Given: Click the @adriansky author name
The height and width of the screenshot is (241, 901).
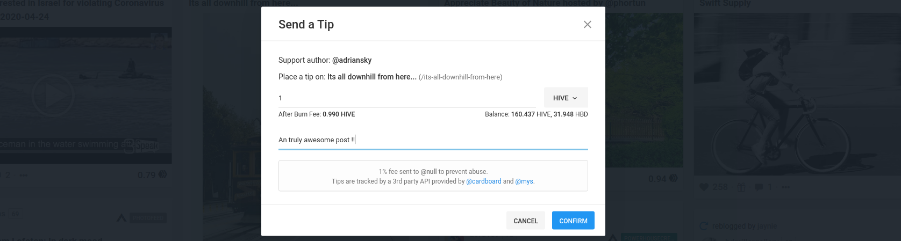Looking at the screenshot, I should click(352, 60).
